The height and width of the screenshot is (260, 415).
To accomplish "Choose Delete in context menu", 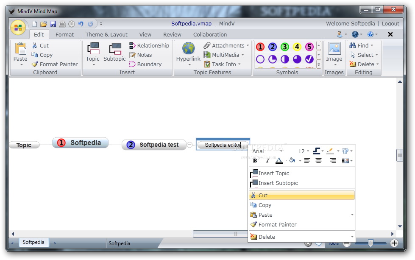I will [x=302, y=237].
